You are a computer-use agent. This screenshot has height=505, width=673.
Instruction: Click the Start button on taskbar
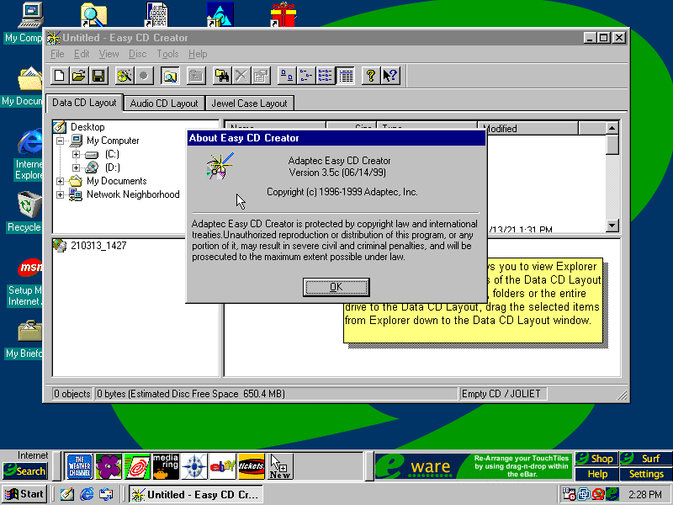pos(24,494)
